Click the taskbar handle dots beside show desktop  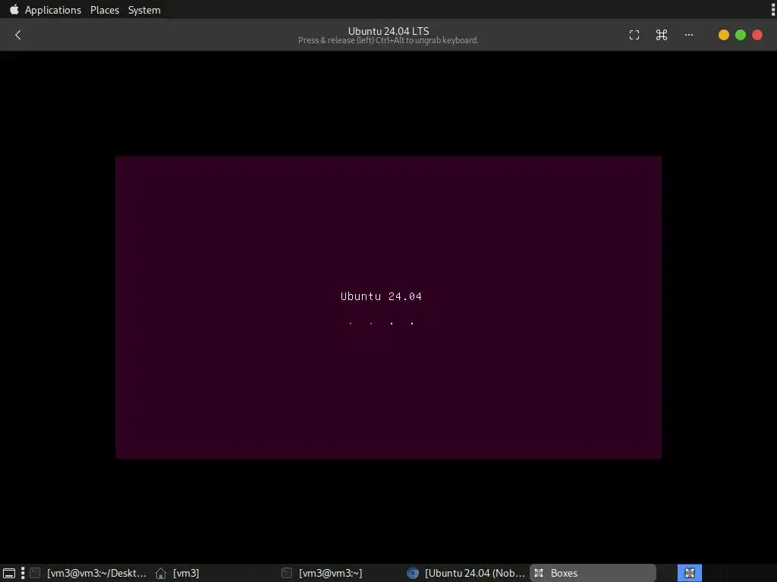23,573
